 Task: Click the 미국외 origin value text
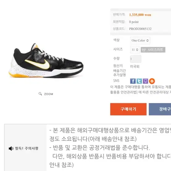pyautogui.click(x=135, y=66)
